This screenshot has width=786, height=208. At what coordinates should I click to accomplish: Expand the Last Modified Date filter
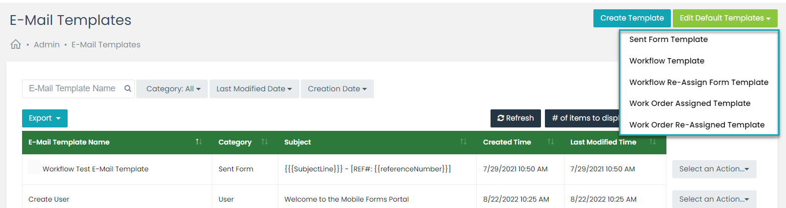click(254, 89)
